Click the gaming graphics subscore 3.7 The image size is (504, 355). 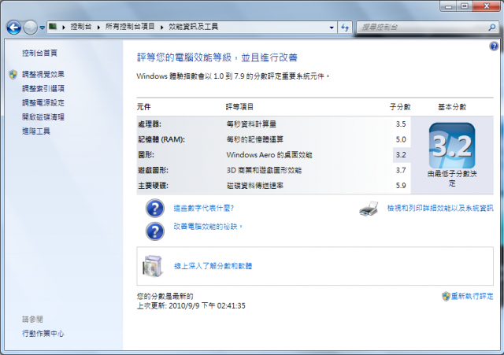(401, 170)
